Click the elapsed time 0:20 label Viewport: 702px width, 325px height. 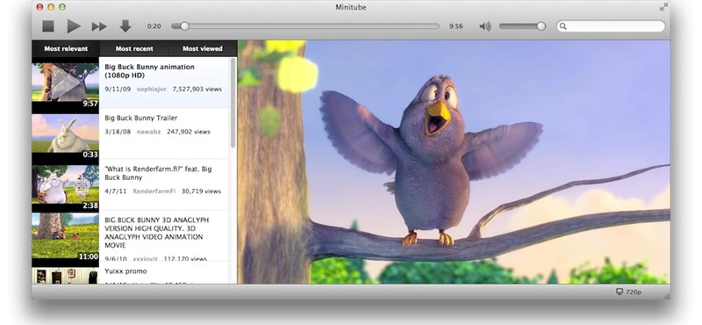154,26
